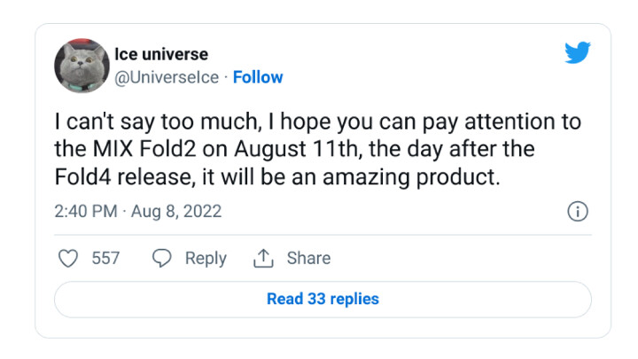The image size is (638, 359).
Task: Click the share upload arrow icon
Action: click(263, 258)
